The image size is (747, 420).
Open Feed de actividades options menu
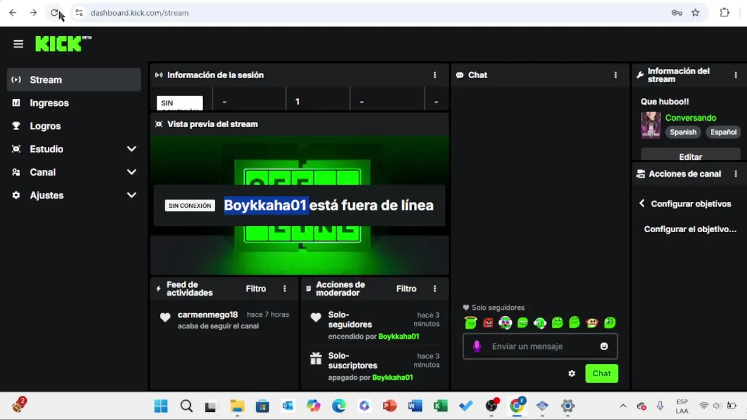click(285, 289)
